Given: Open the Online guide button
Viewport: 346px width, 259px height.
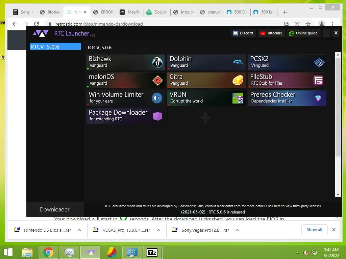Looking at the screenshot, I should 303,33.
